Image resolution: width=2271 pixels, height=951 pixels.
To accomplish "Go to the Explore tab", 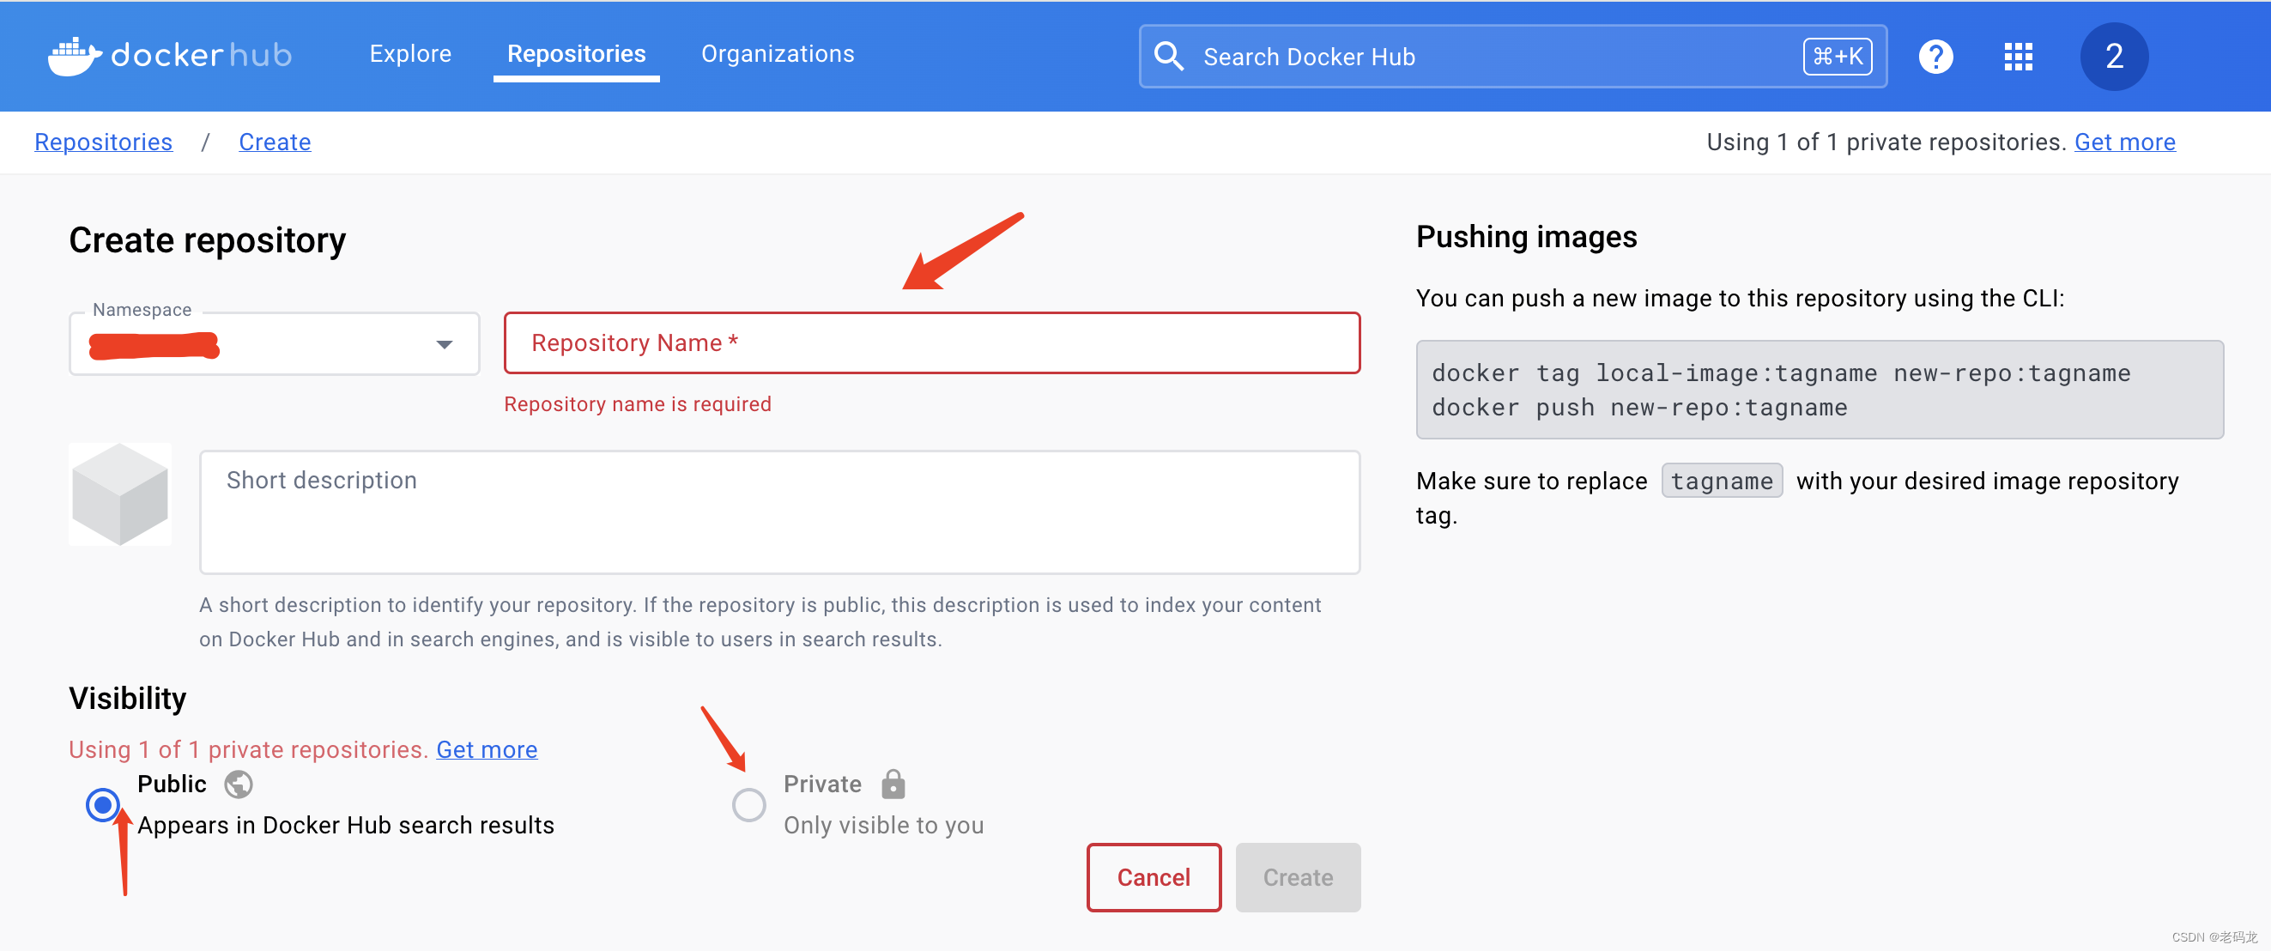I will coord(410,54).
